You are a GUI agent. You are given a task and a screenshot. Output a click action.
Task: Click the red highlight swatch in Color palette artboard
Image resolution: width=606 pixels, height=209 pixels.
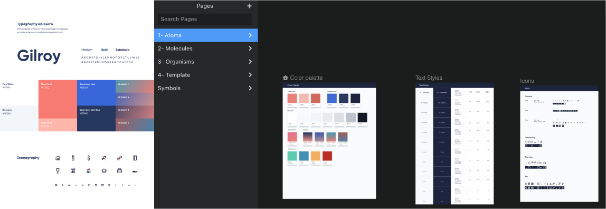[327, 156]
